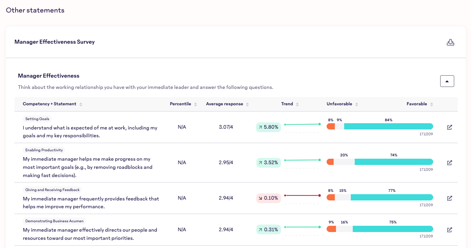This screenshot has height=248, width=471.
Task: Click the statement about frequently providing feedback
Action: pos(91,202)
